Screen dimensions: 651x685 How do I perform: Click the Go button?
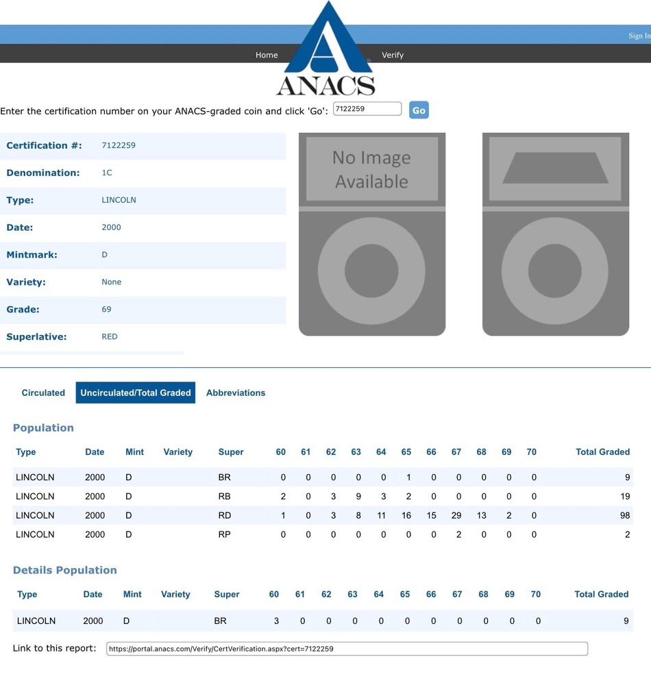click(419, 110)
